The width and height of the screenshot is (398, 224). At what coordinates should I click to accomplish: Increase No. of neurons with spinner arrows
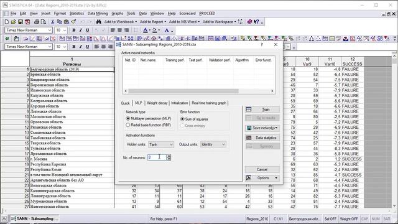pos(169,156)
